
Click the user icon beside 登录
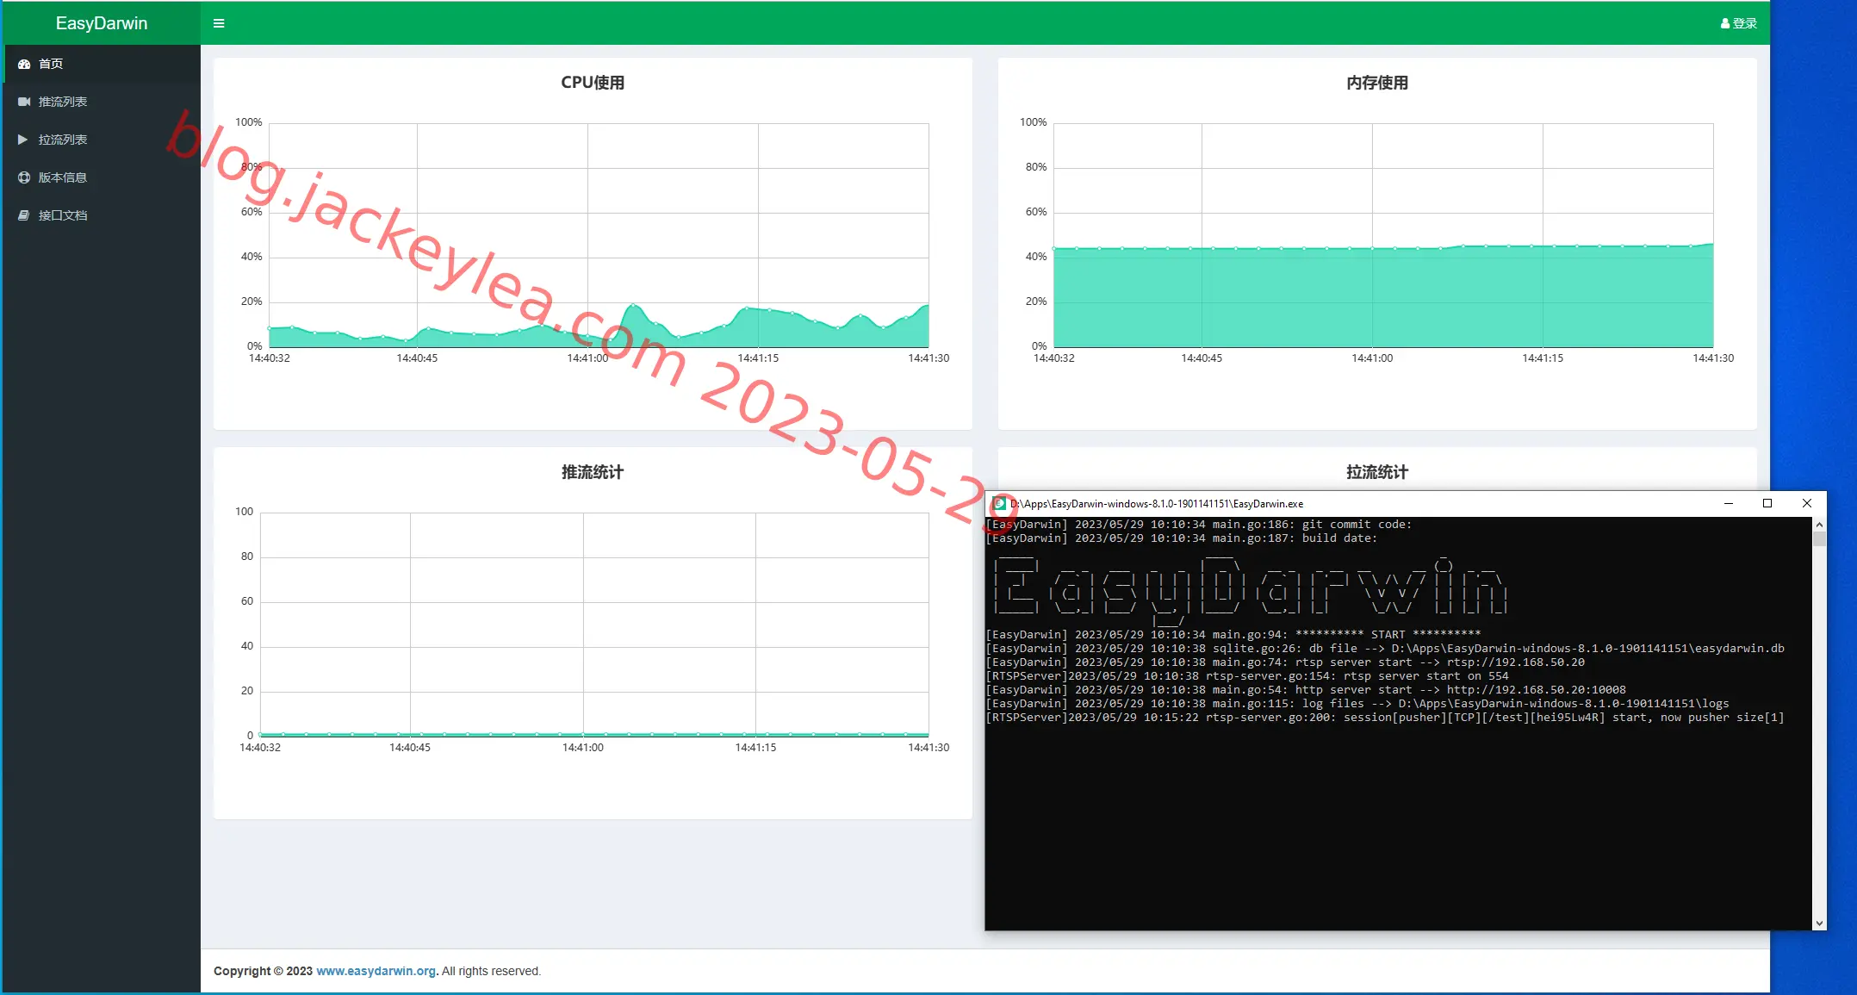pos(1725,23)
